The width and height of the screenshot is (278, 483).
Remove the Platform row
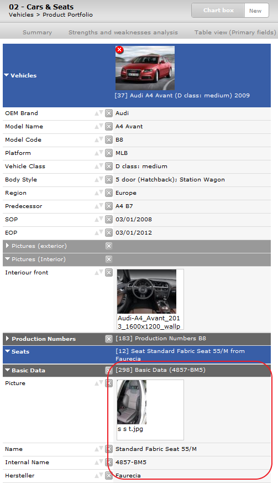pos(109,153)
